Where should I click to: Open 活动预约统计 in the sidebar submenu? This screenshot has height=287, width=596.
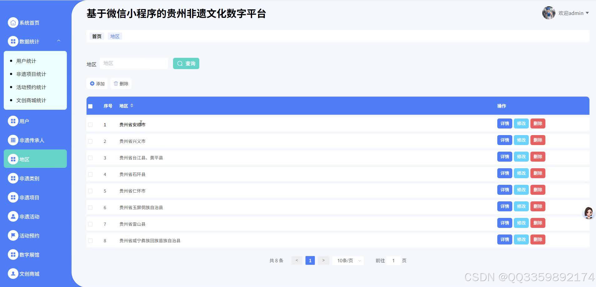[31, 87]
